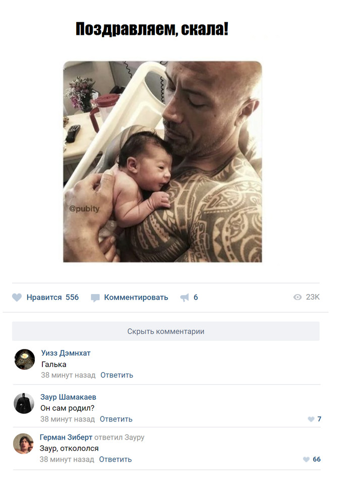Open Уизз Дэмнхат profile name link
Image resolution: width=353 pixels, height=498 pixels.
pos(66,353)
